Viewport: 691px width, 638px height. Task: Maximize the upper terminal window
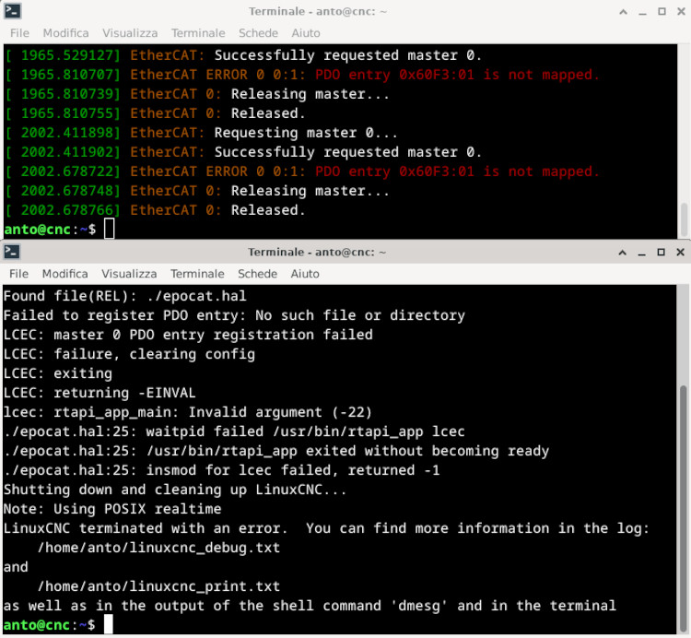(x=662, y=12)
